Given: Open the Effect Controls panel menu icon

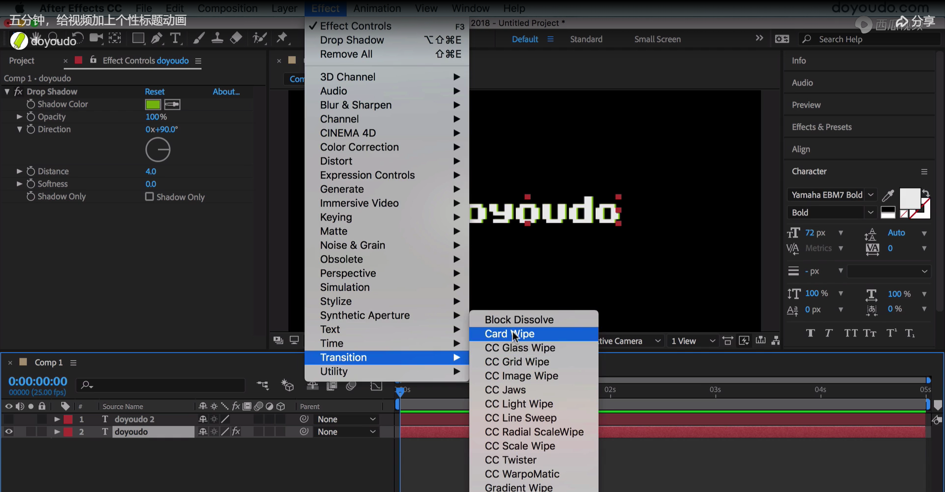Looking at the screenshot, I should tap(198, 61).
